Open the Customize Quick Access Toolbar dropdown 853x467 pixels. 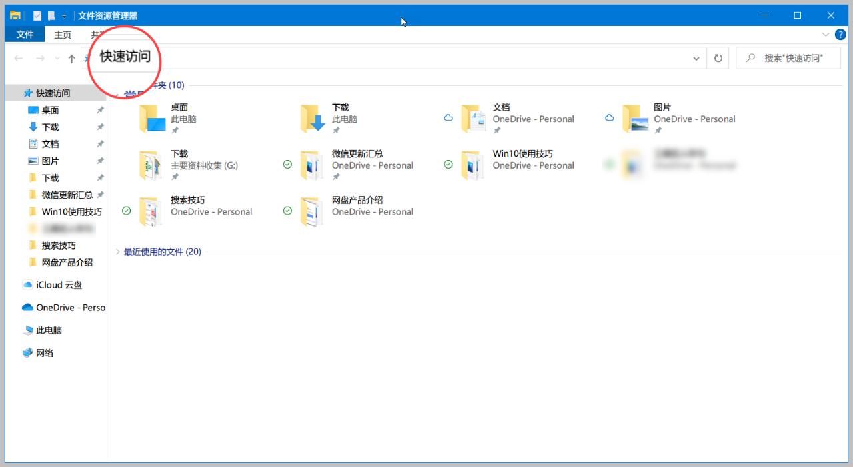63,14
